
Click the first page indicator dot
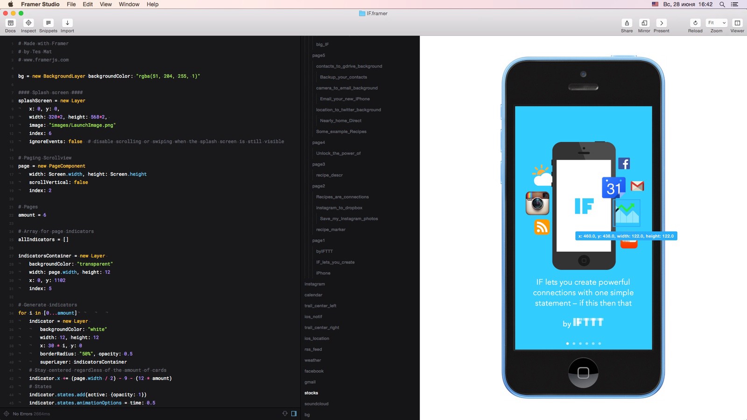(567, 343)
